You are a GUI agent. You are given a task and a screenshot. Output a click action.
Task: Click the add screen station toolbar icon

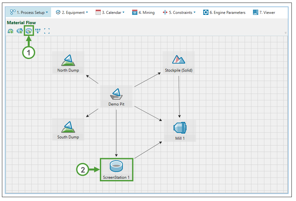[29, 31]
